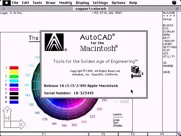Click the 'Lines' layer text in drawing
Image resolution: width=181 pixels, height=136 pixels.
[116, 120]
